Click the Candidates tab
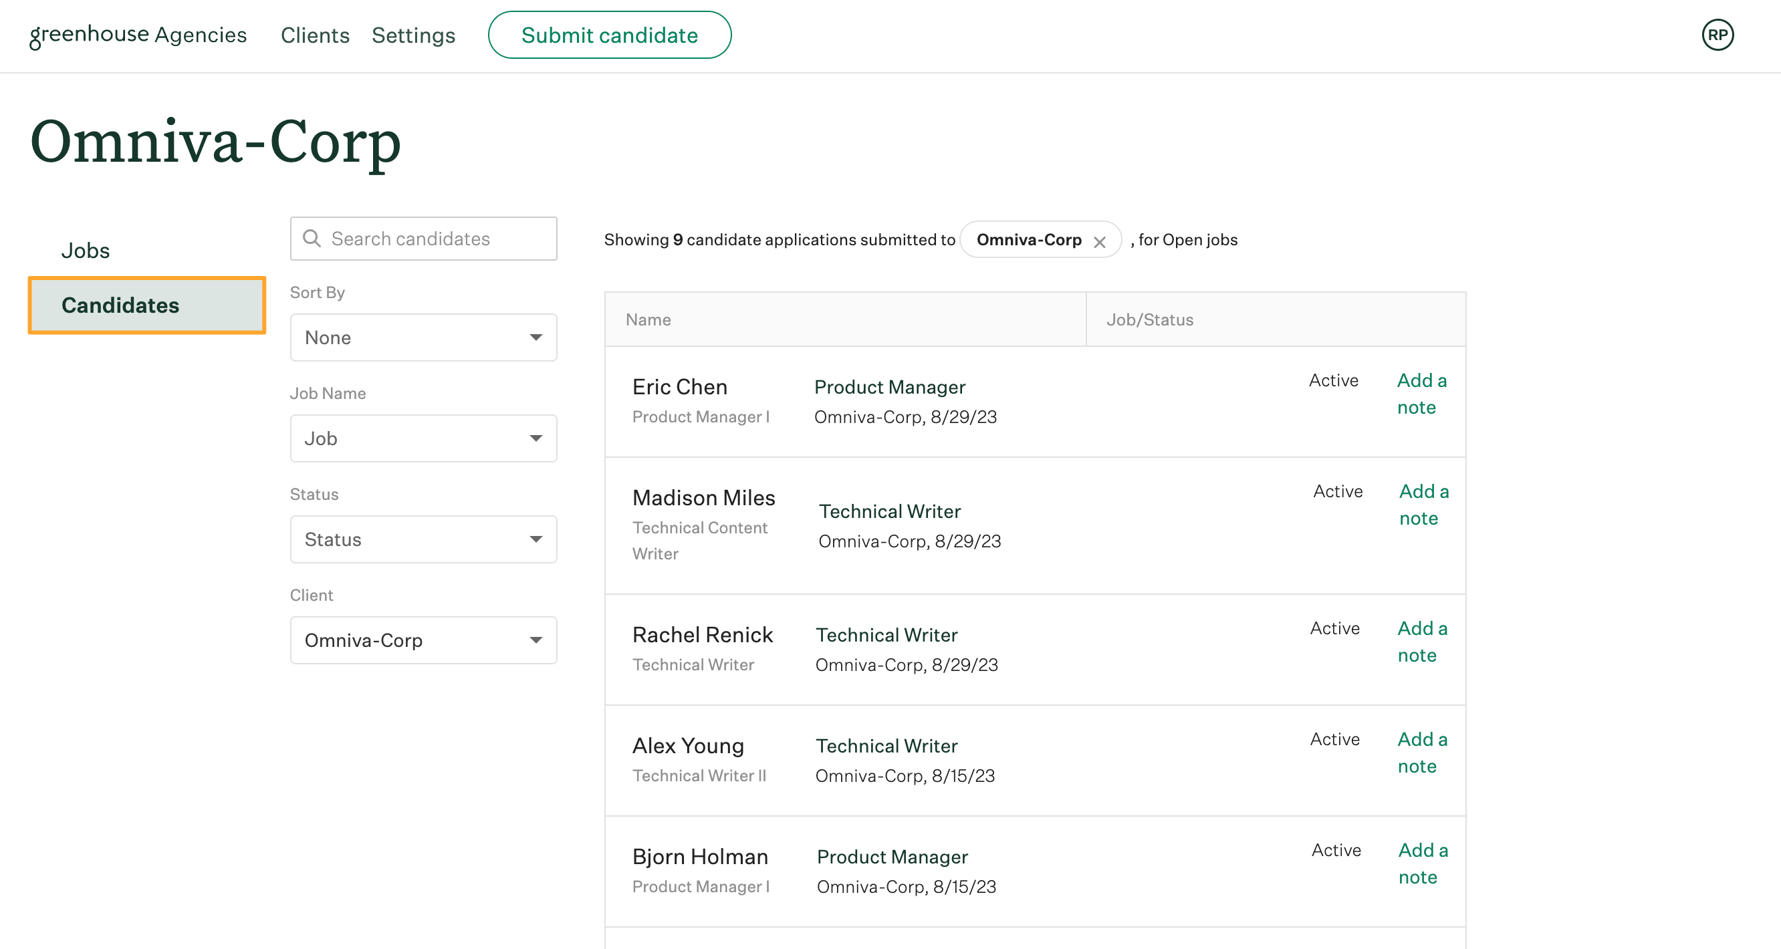 (120, 305)
